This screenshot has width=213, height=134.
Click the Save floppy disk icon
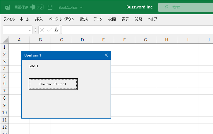pyautogui.click(x=50, y=7)
